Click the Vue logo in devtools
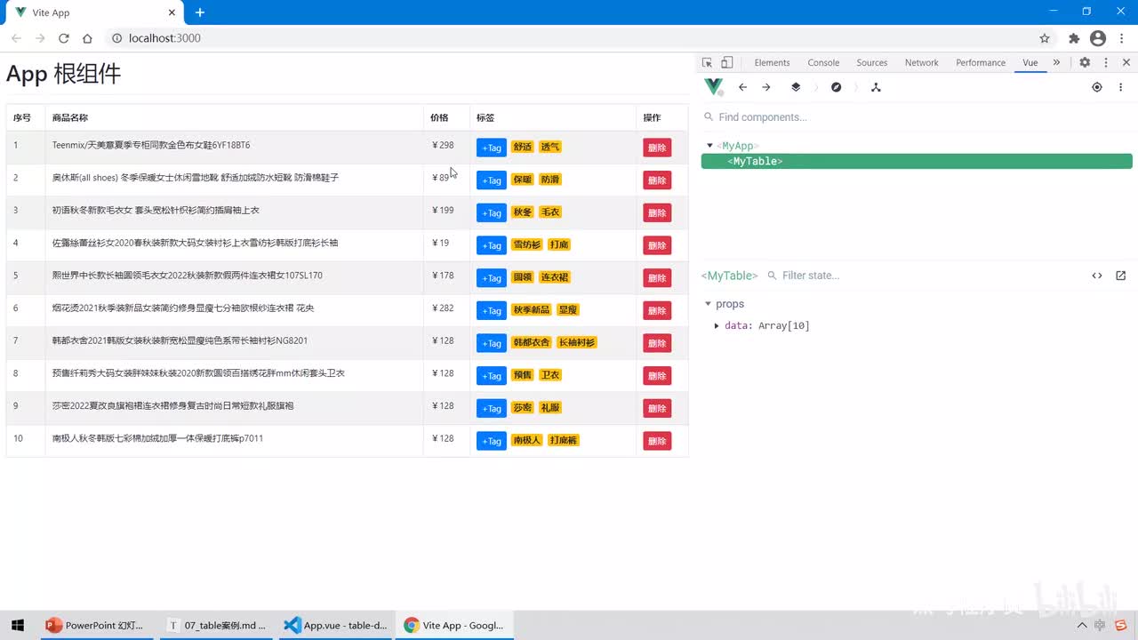 (x=714, y=87)
